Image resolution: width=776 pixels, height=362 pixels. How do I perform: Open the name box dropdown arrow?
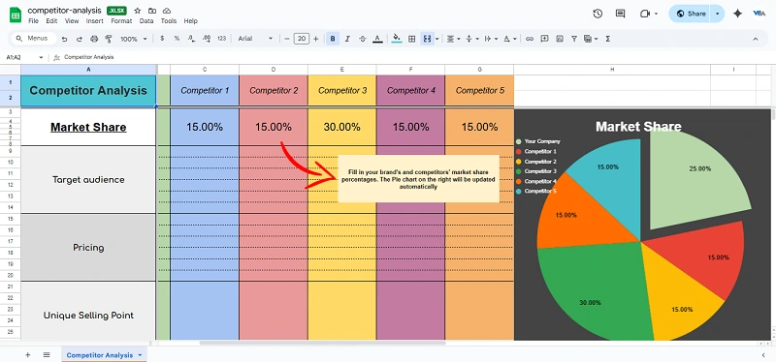[x=41, y=57]
